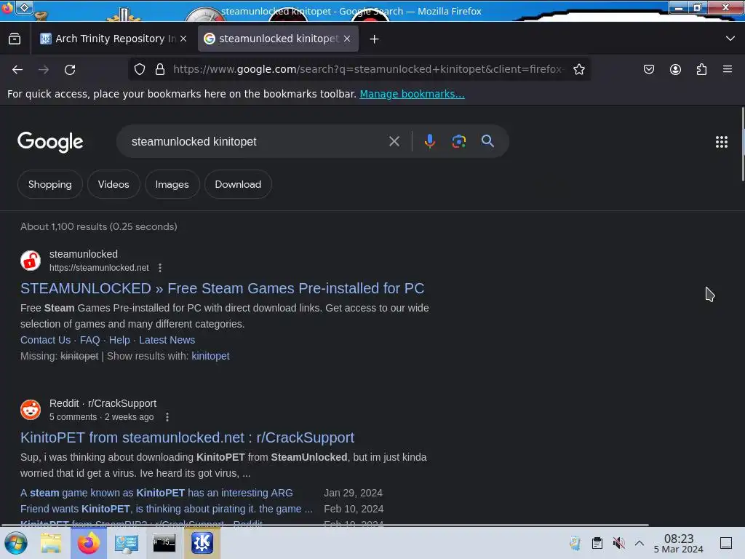
Task: Open file manager from taskbar
Action: pos(51,543)
